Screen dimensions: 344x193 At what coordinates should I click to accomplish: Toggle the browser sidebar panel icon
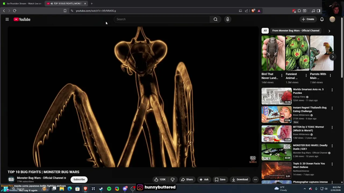click(x=318, y=11)
